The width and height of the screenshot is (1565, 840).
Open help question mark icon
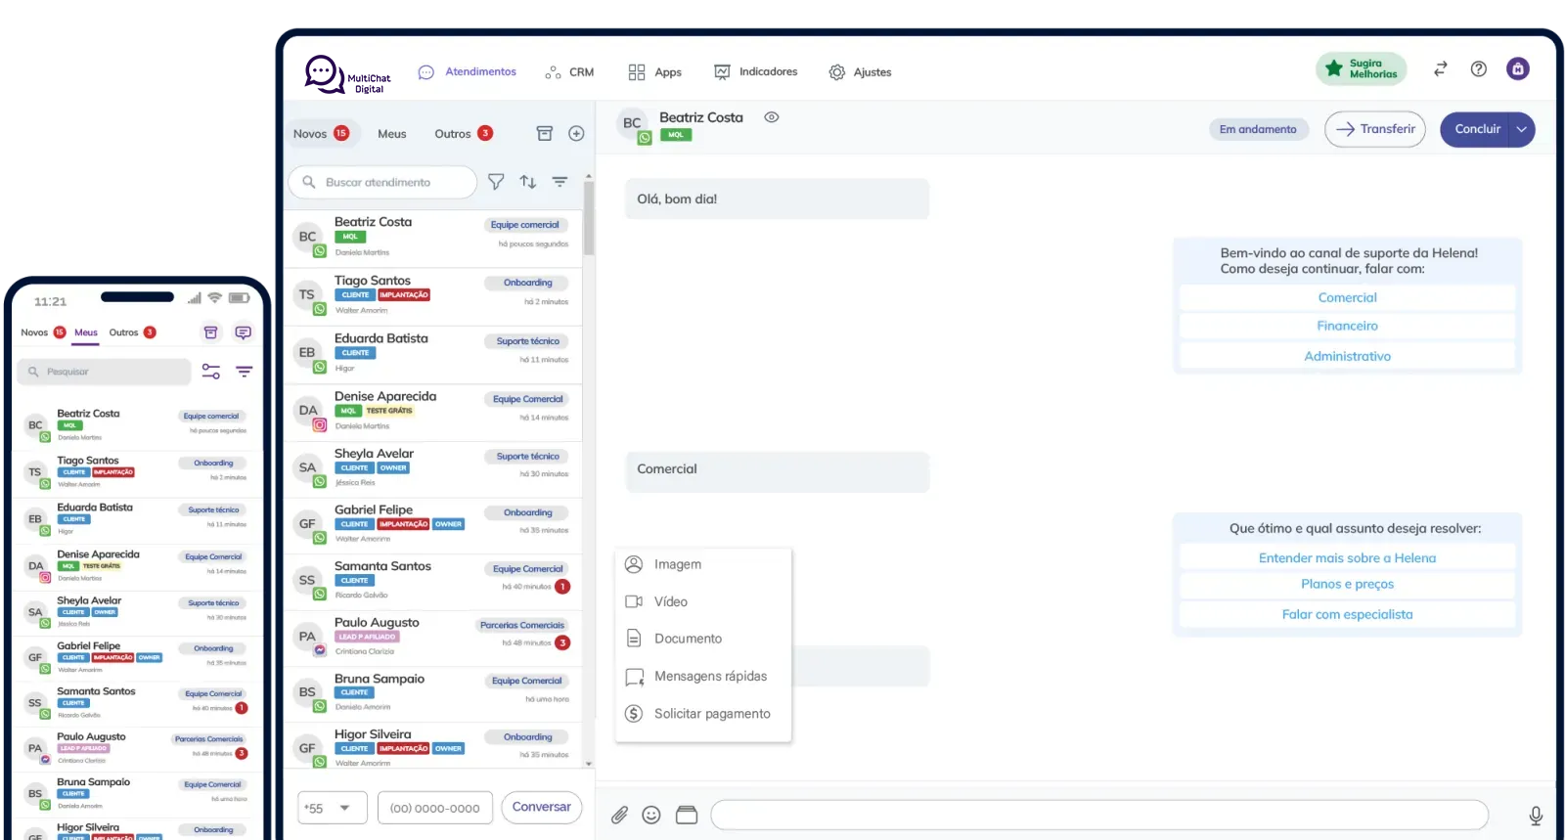(x=1479, y=69)
